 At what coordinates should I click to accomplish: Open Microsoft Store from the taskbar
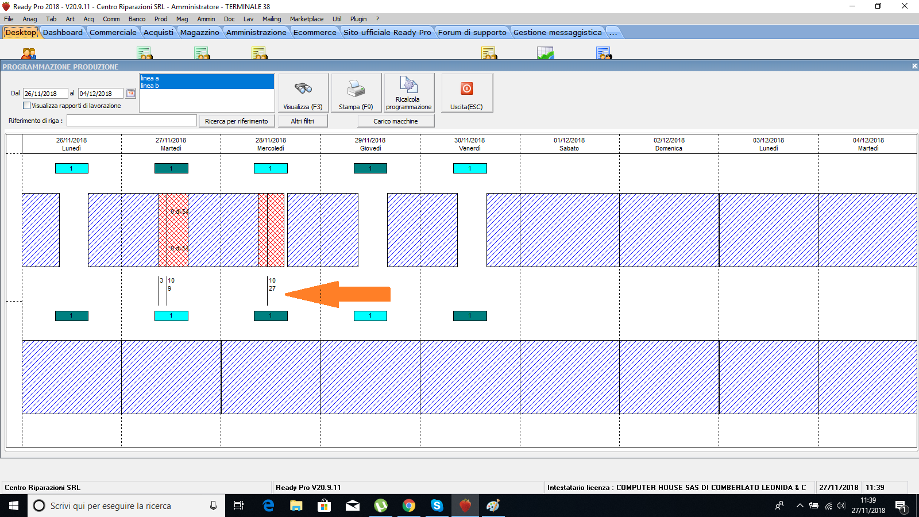(324, 506)
